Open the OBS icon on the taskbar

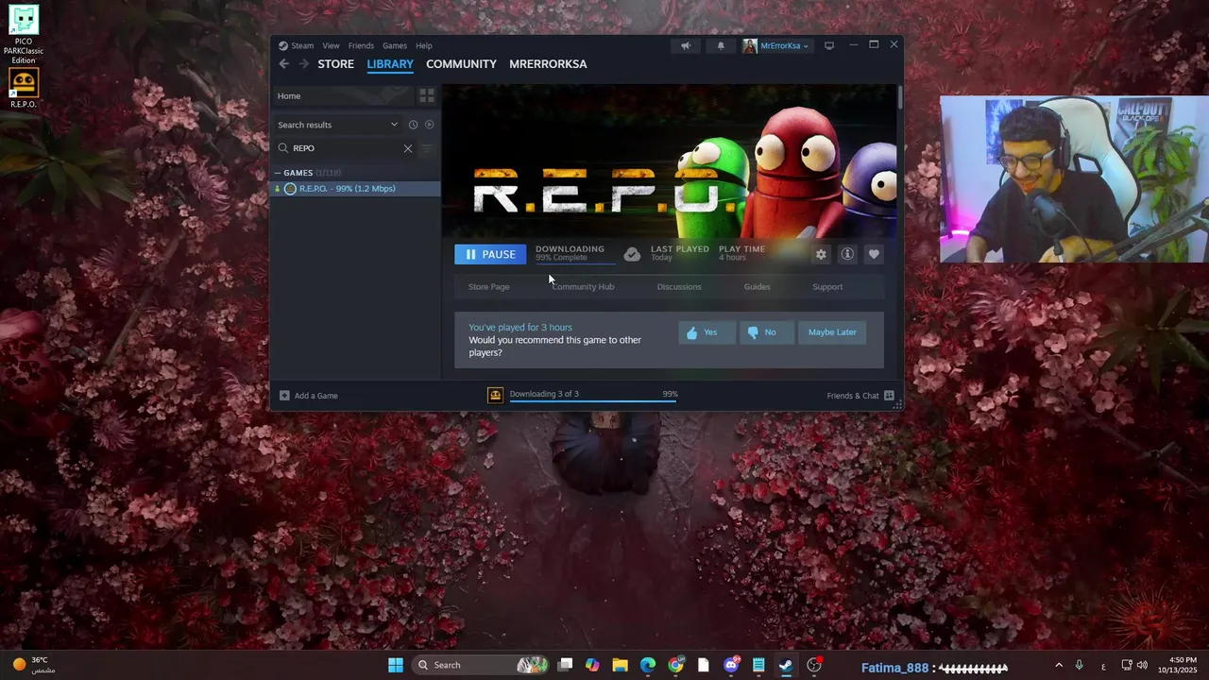(x=814, y=665)
